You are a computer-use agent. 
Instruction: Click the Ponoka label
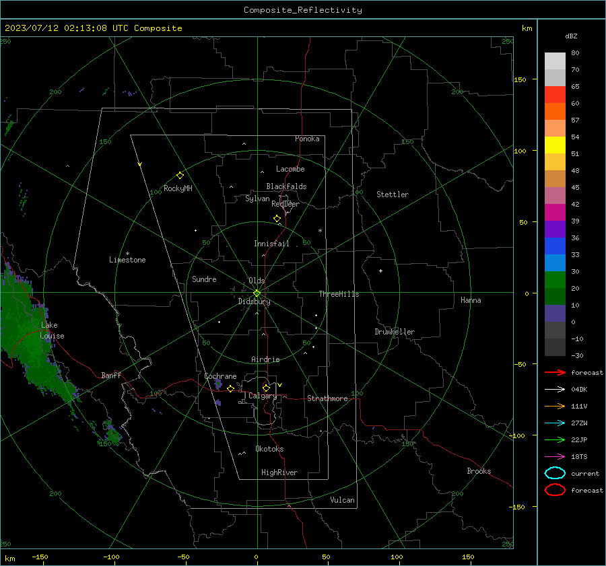click(x=307, y=139)
